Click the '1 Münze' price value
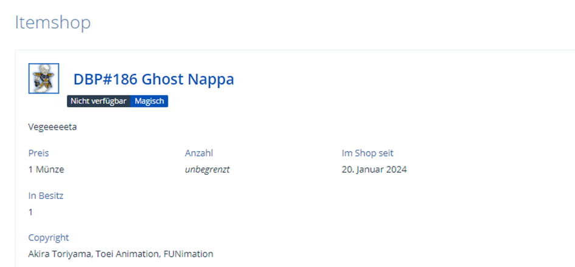The width and height of the screenshot is (575, 267). coord(46,169)
